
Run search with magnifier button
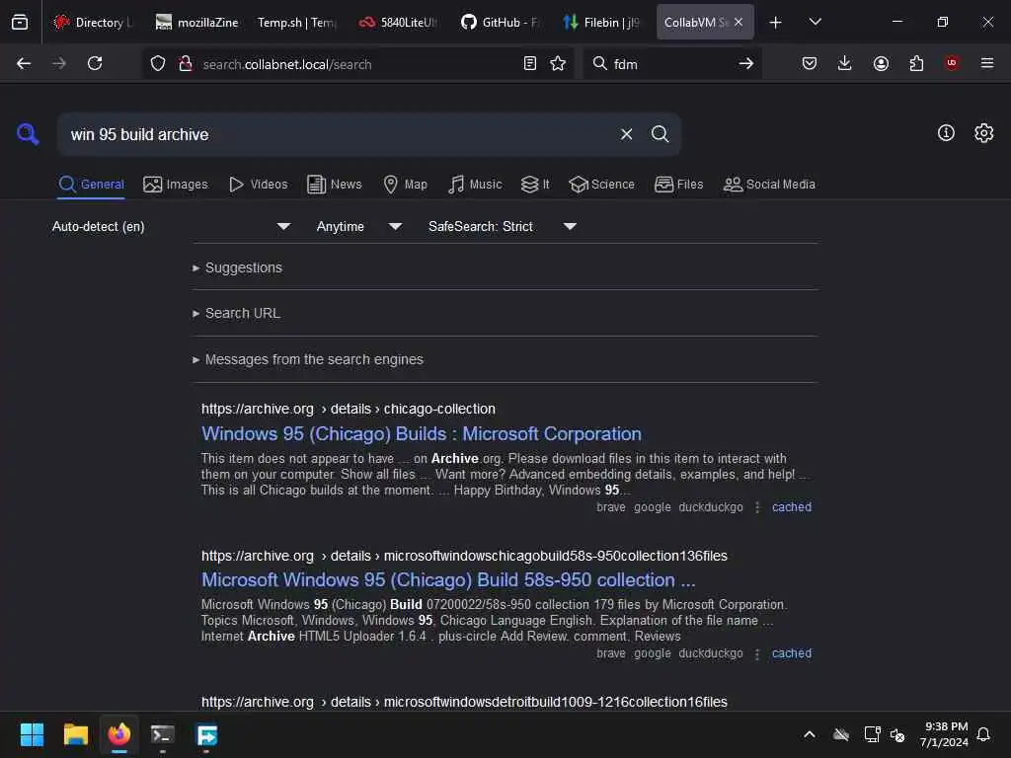pos(660,134)
